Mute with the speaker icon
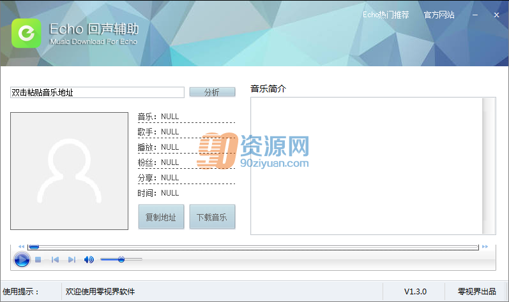Viewport: 509px width, 302px height. pos(89,259)
